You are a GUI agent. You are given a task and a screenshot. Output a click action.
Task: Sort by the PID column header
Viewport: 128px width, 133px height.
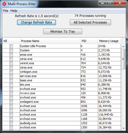pyautogui.click(x=89, y=41)
